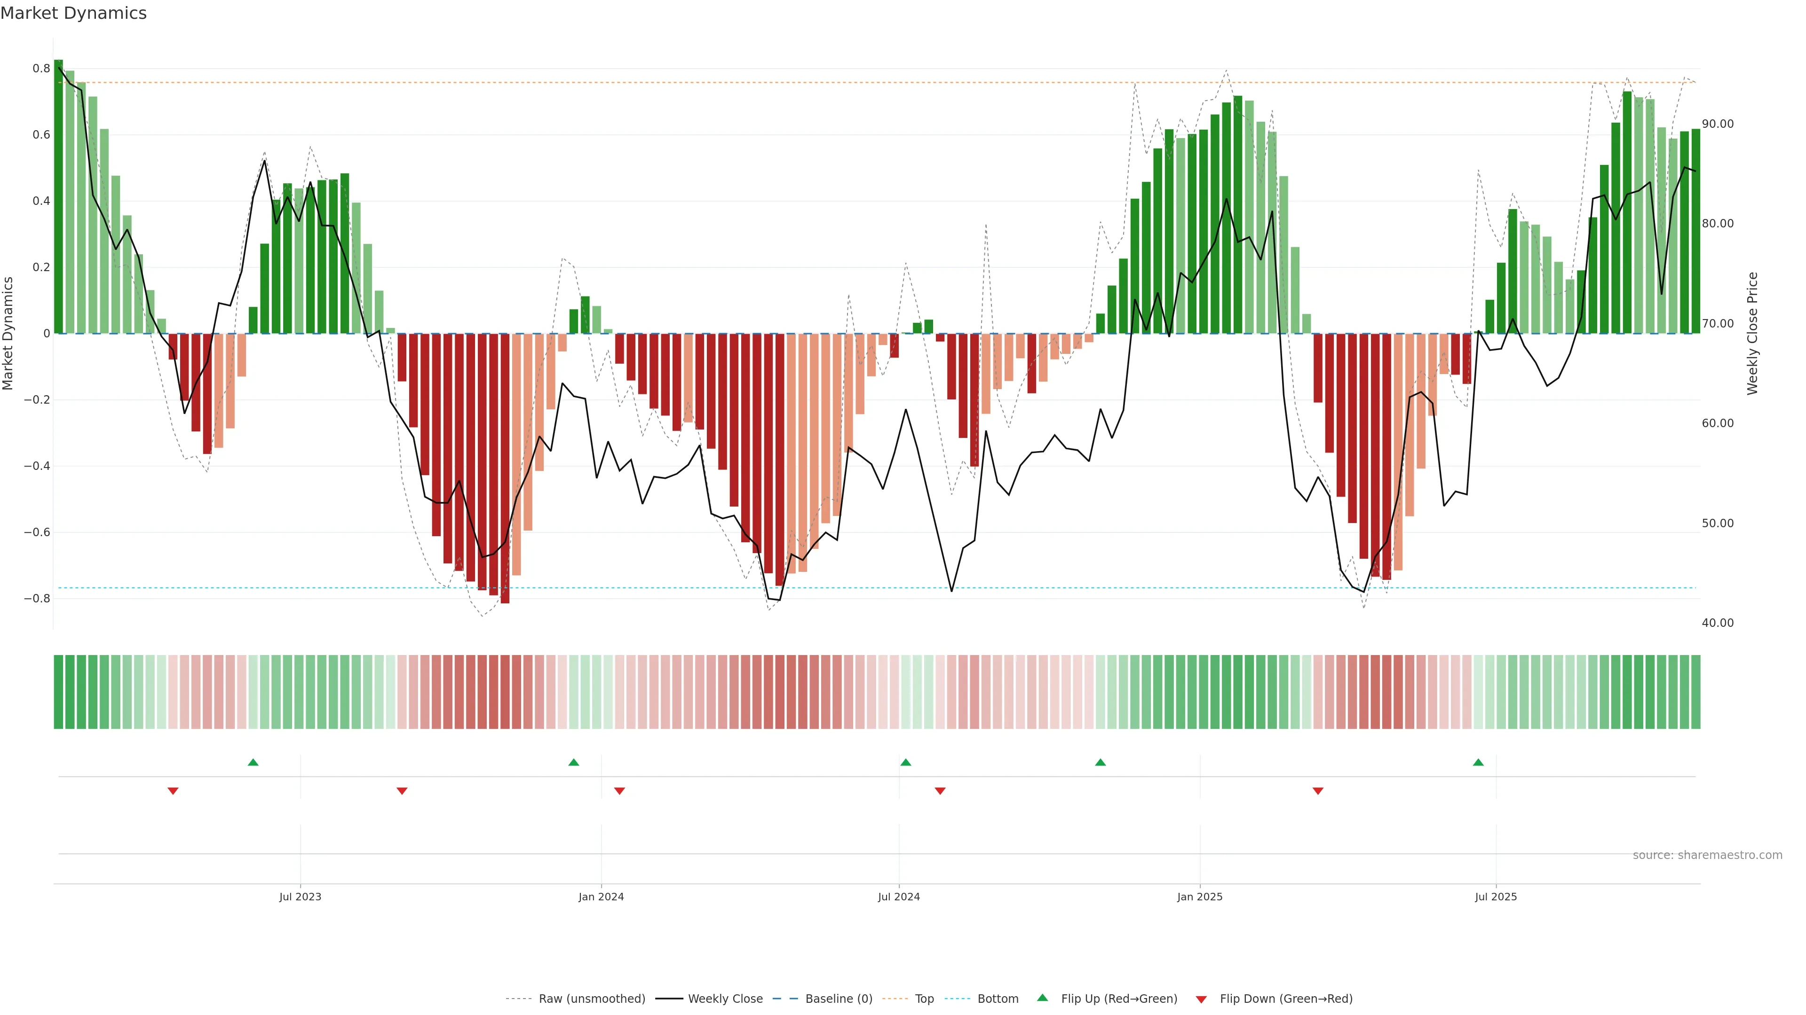
Task: Click the Jan 2025 x-axis label
Action: tap(1200, 897)
